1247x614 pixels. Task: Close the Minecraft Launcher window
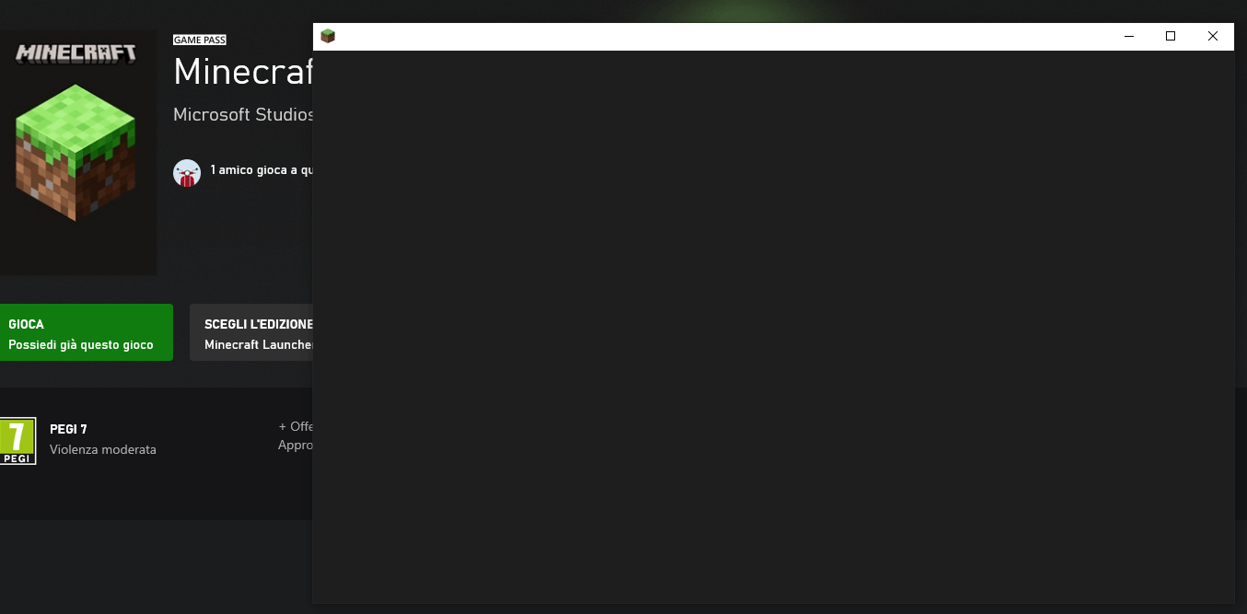click(1213, 37)
